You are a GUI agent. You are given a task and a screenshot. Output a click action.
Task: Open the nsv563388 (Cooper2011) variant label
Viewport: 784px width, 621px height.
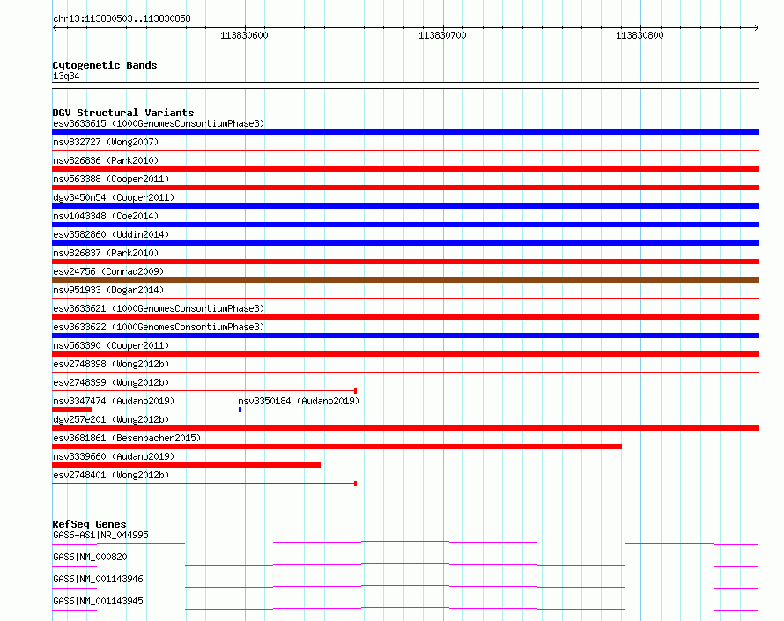pyautogui.click(x=111, y=179)
